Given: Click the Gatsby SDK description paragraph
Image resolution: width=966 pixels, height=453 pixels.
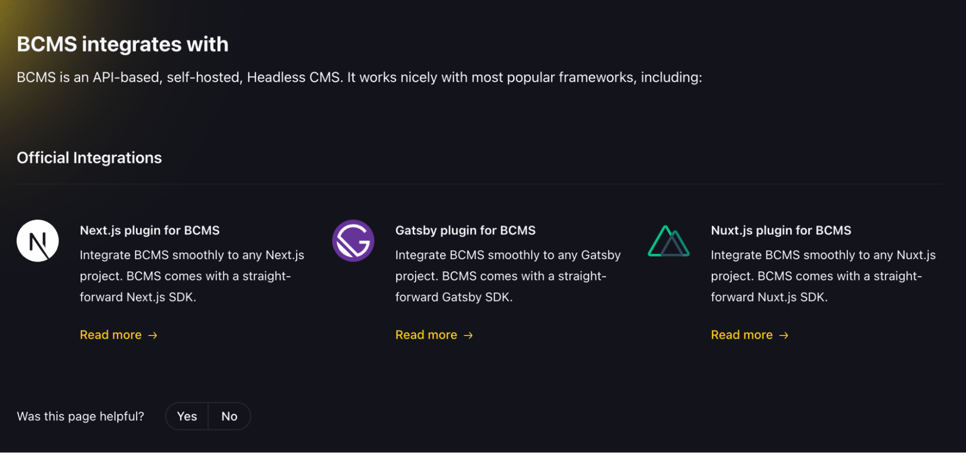Looking at the screenshot, I should (507, 276).
